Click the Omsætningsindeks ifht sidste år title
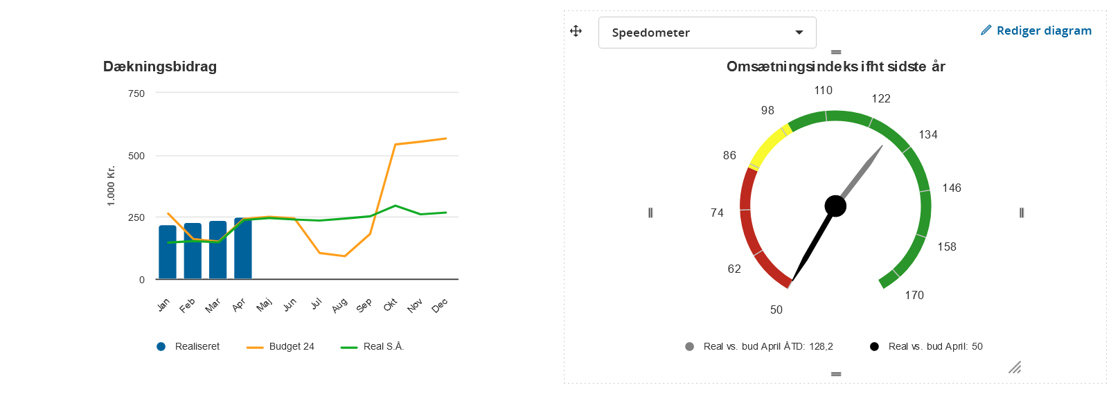The width and height of the screenshot is (1120, 394). (x=835, y=66)
